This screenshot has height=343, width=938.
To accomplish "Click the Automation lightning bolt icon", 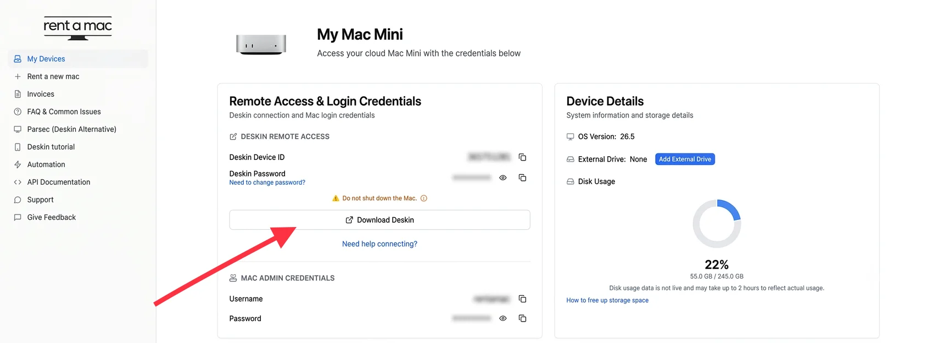I will click(18, 164).
